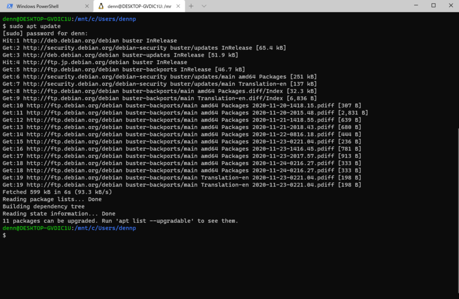
Task: Click the Tux penguin icon in second tab
Action: 101,6
